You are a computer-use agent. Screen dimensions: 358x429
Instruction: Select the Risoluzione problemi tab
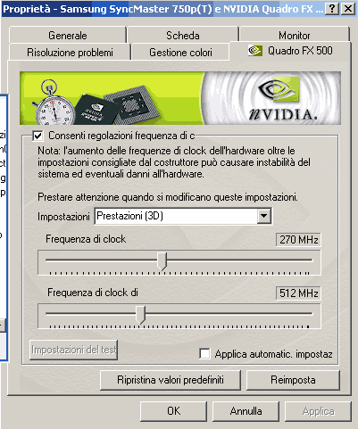[x=70, y=53]
